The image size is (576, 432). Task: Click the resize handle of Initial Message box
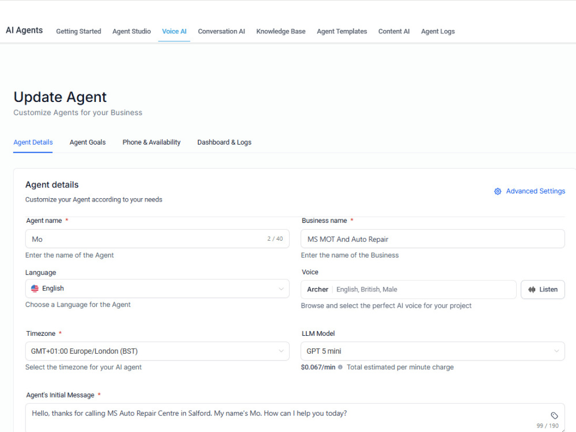tap(563, 430)
